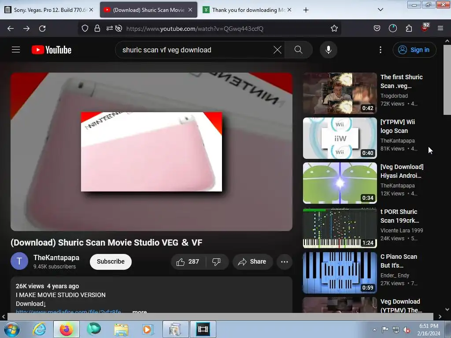451x338 pixels.
Task: Go back one page in Firefox
Action: point(11,29)
